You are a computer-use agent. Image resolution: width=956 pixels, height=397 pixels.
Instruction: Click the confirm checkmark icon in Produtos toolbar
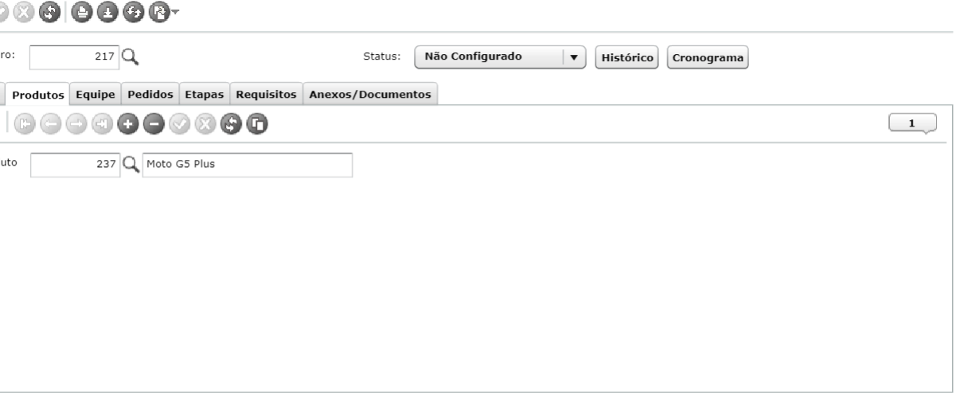point(179,123)
